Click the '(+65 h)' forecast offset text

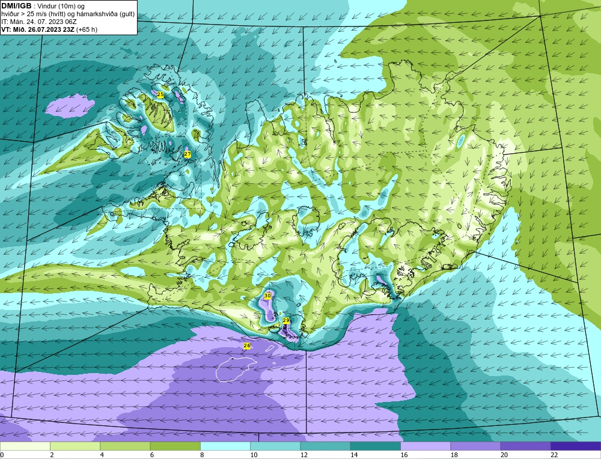(x=87, y=29)
